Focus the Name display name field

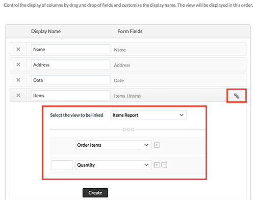pyautogui.click(x=70, y=49)
